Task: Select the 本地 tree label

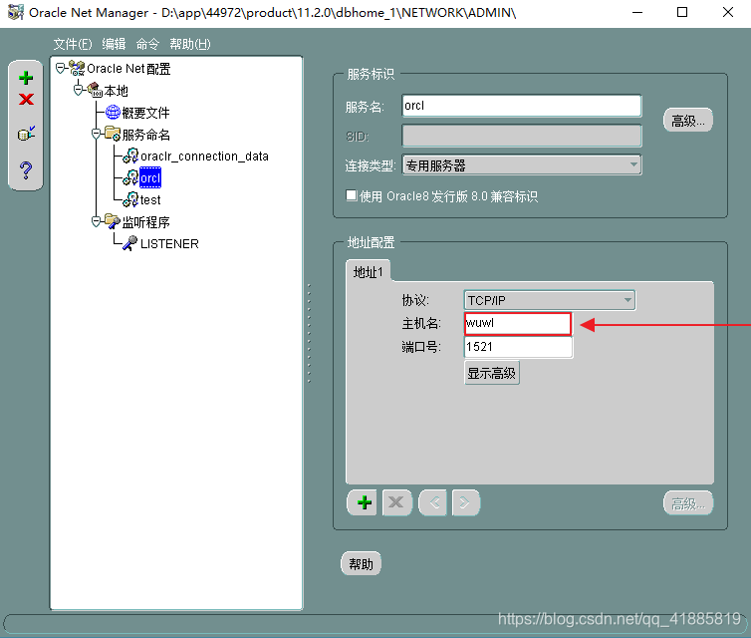Action: tap(117, 90)
